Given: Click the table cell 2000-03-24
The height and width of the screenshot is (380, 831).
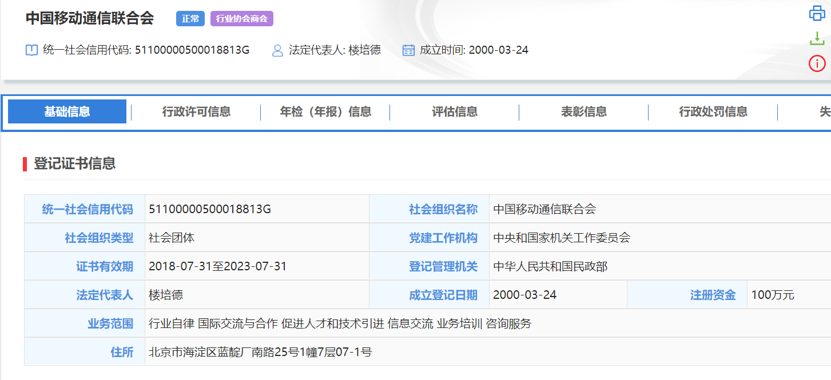Looking at the screenshot, I should (524, 295).
